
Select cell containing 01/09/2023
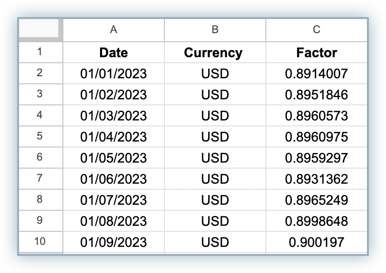[114, 242]
